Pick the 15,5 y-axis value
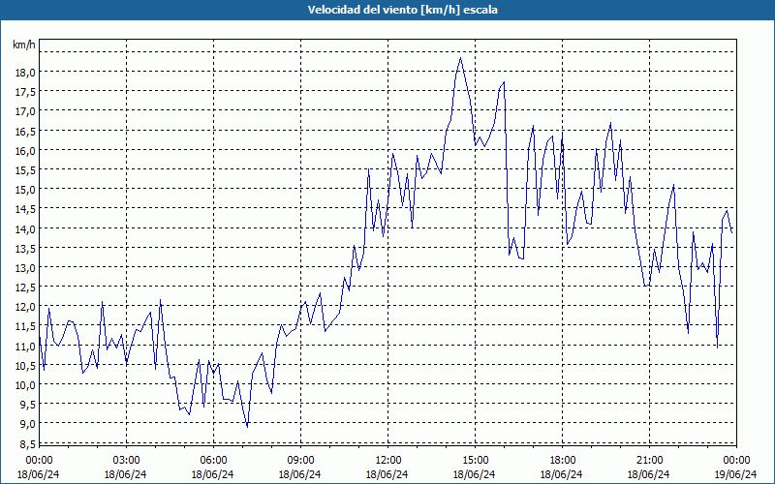 (25, 170)
